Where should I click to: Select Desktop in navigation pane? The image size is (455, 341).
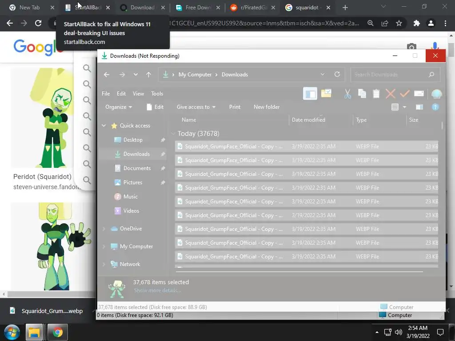pos(132,140)
